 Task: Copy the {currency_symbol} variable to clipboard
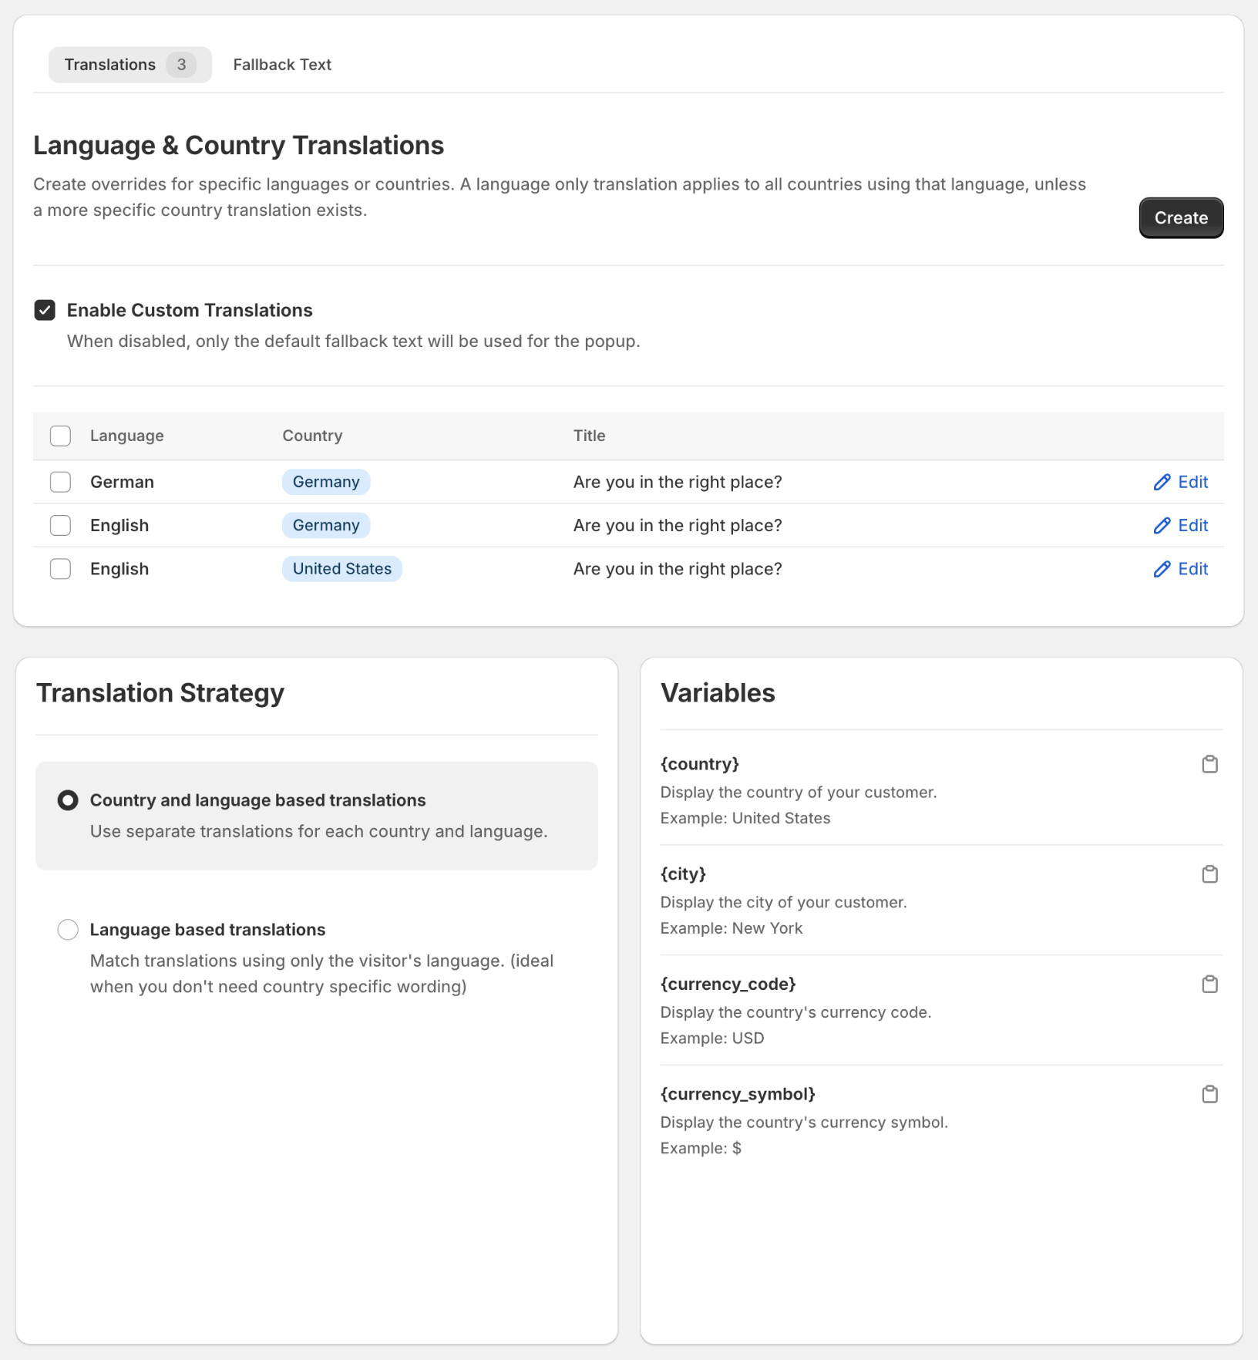click(1209, 1094)
